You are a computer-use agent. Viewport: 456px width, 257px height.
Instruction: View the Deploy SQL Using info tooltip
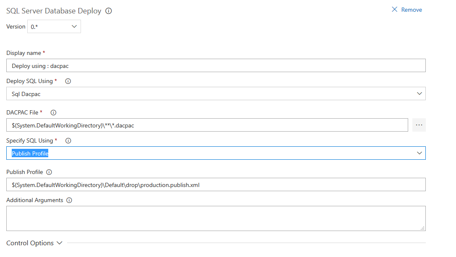[x=68, y=81]
